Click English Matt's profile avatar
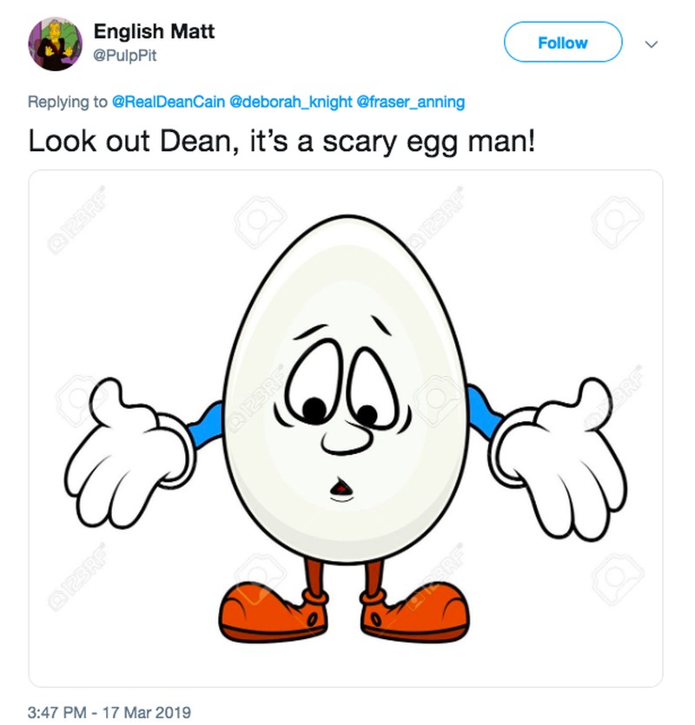695x725 pixels. [56, 43]
